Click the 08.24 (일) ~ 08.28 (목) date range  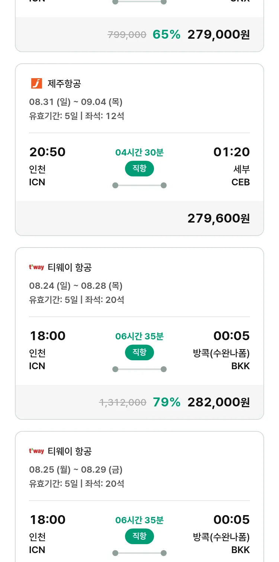pyautogui.click(x=76, y=286)
